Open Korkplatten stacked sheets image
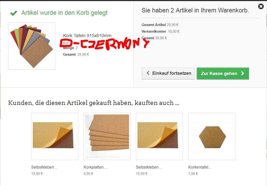This screenshot has width=267, height=186. tap(107, 136)
